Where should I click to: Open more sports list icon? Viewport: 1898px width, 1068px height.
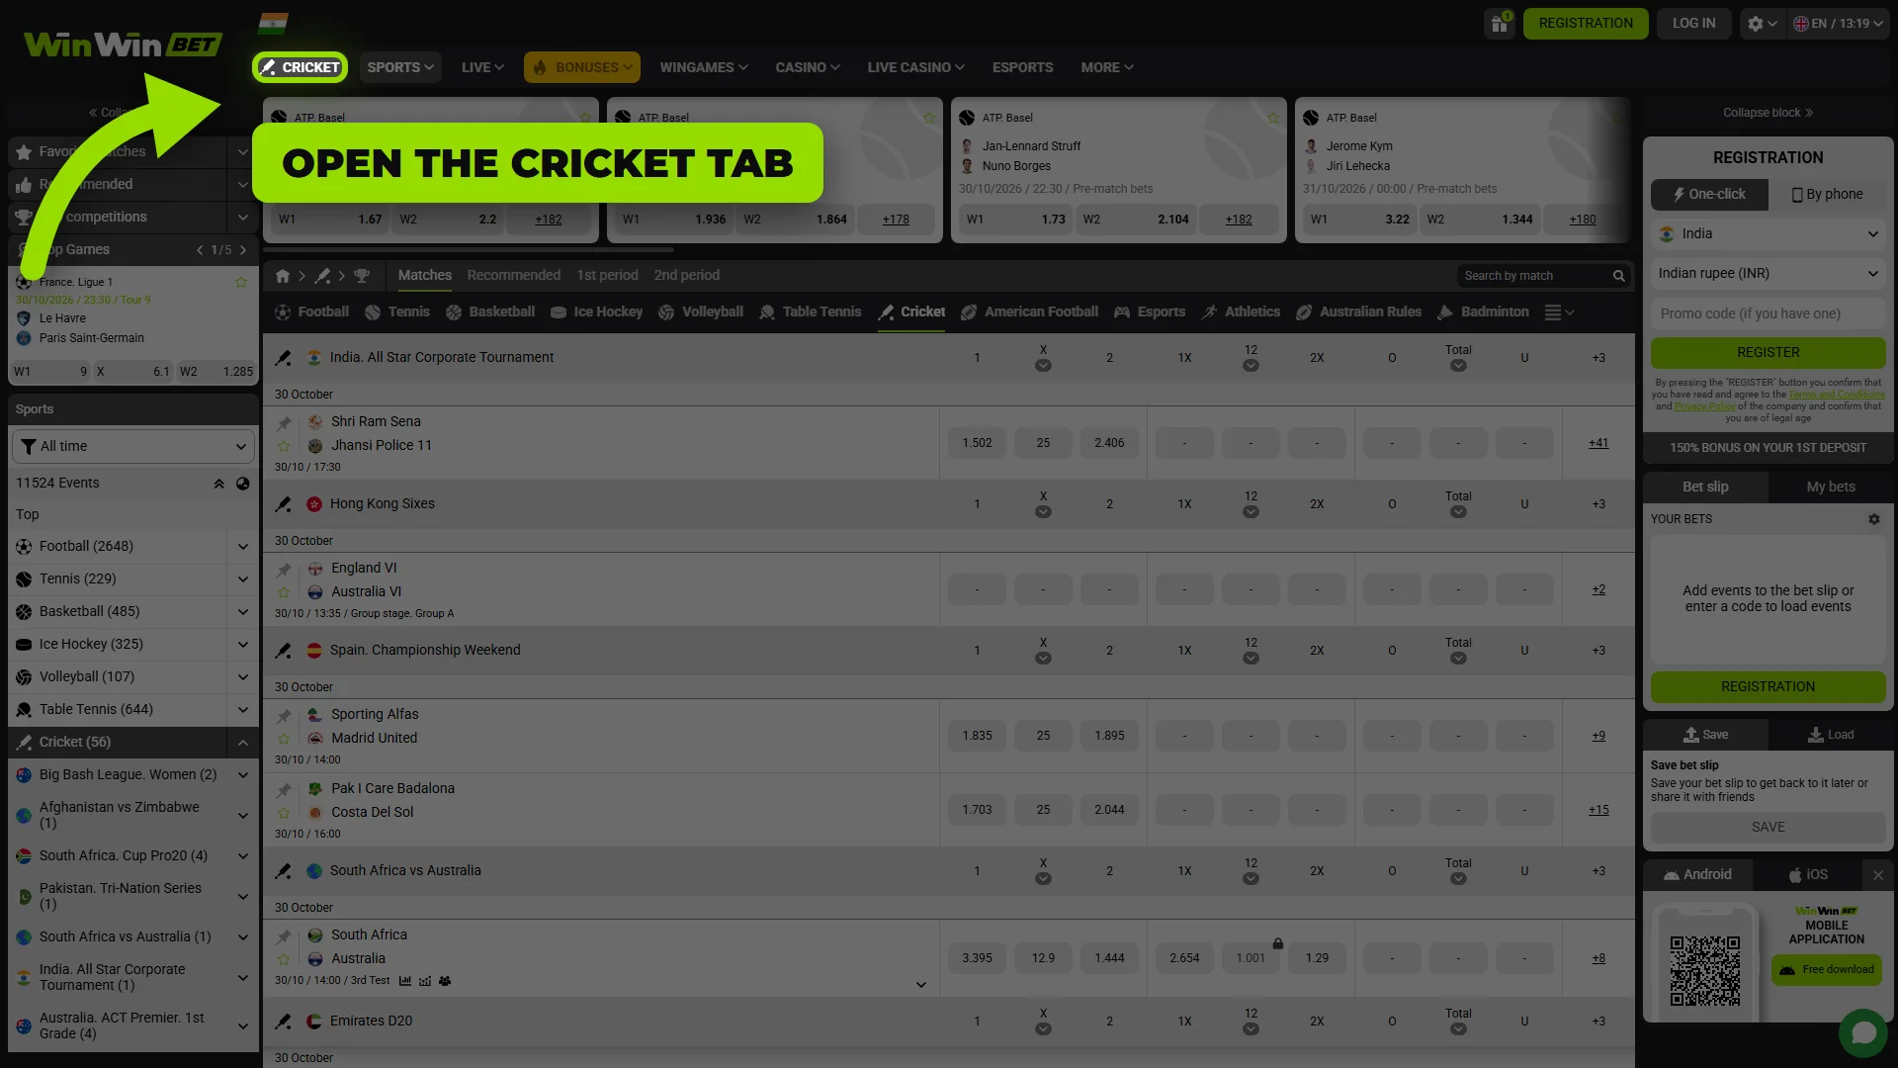1559,312
